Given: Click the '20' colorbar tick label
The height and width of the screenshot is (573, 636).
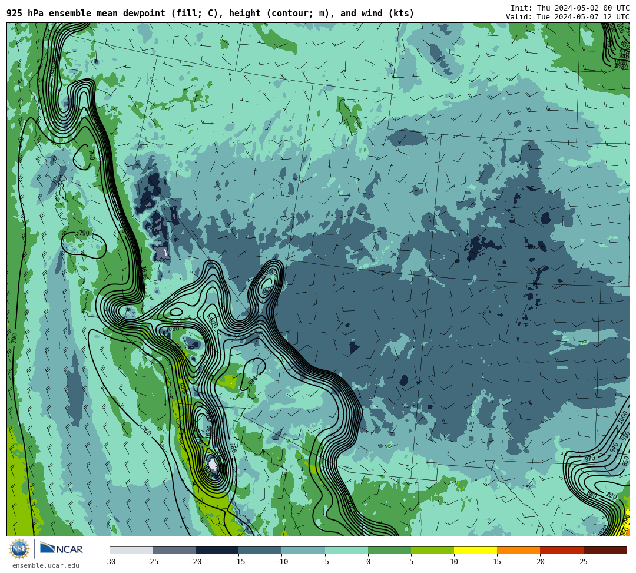Looking at the screenshot, I should pyautogui.click(x=540, y=562).
